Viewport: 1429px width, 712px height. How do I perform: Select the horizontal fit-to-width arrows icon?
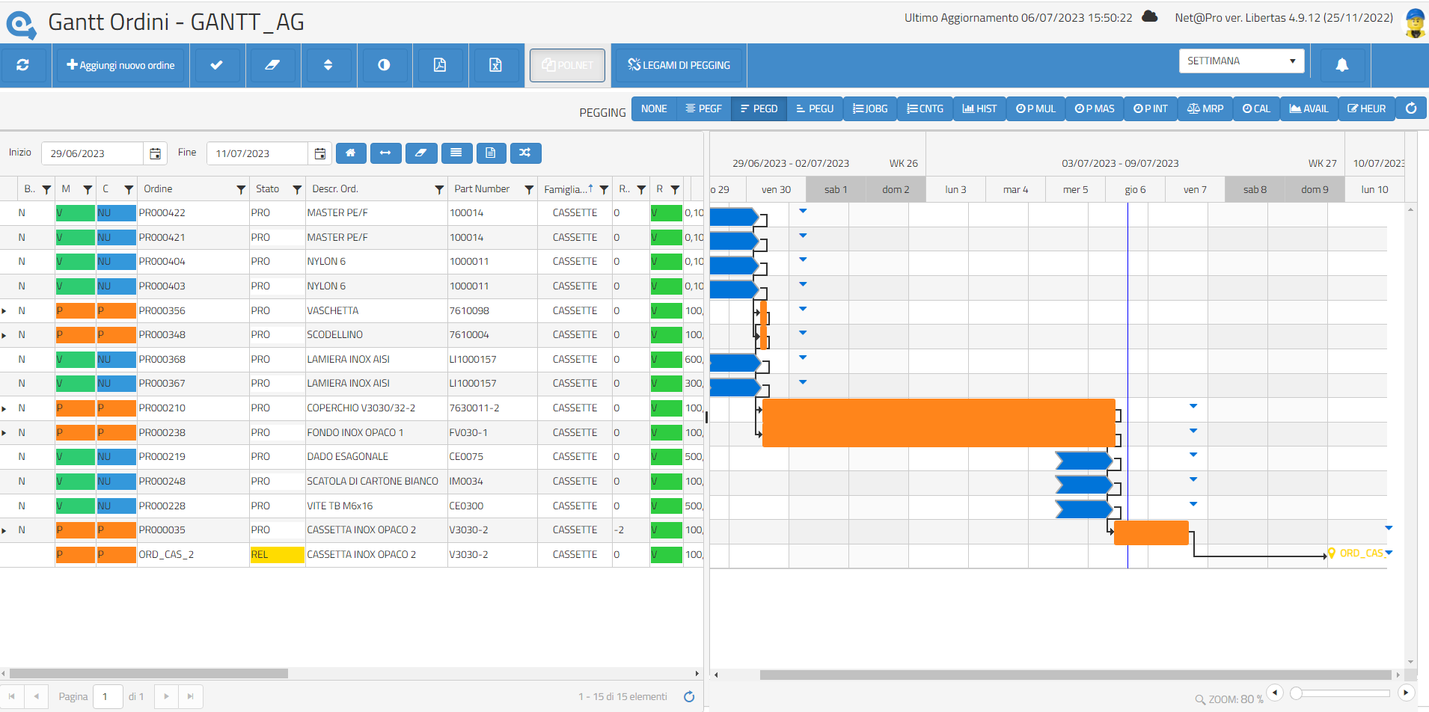click(385, 153)
